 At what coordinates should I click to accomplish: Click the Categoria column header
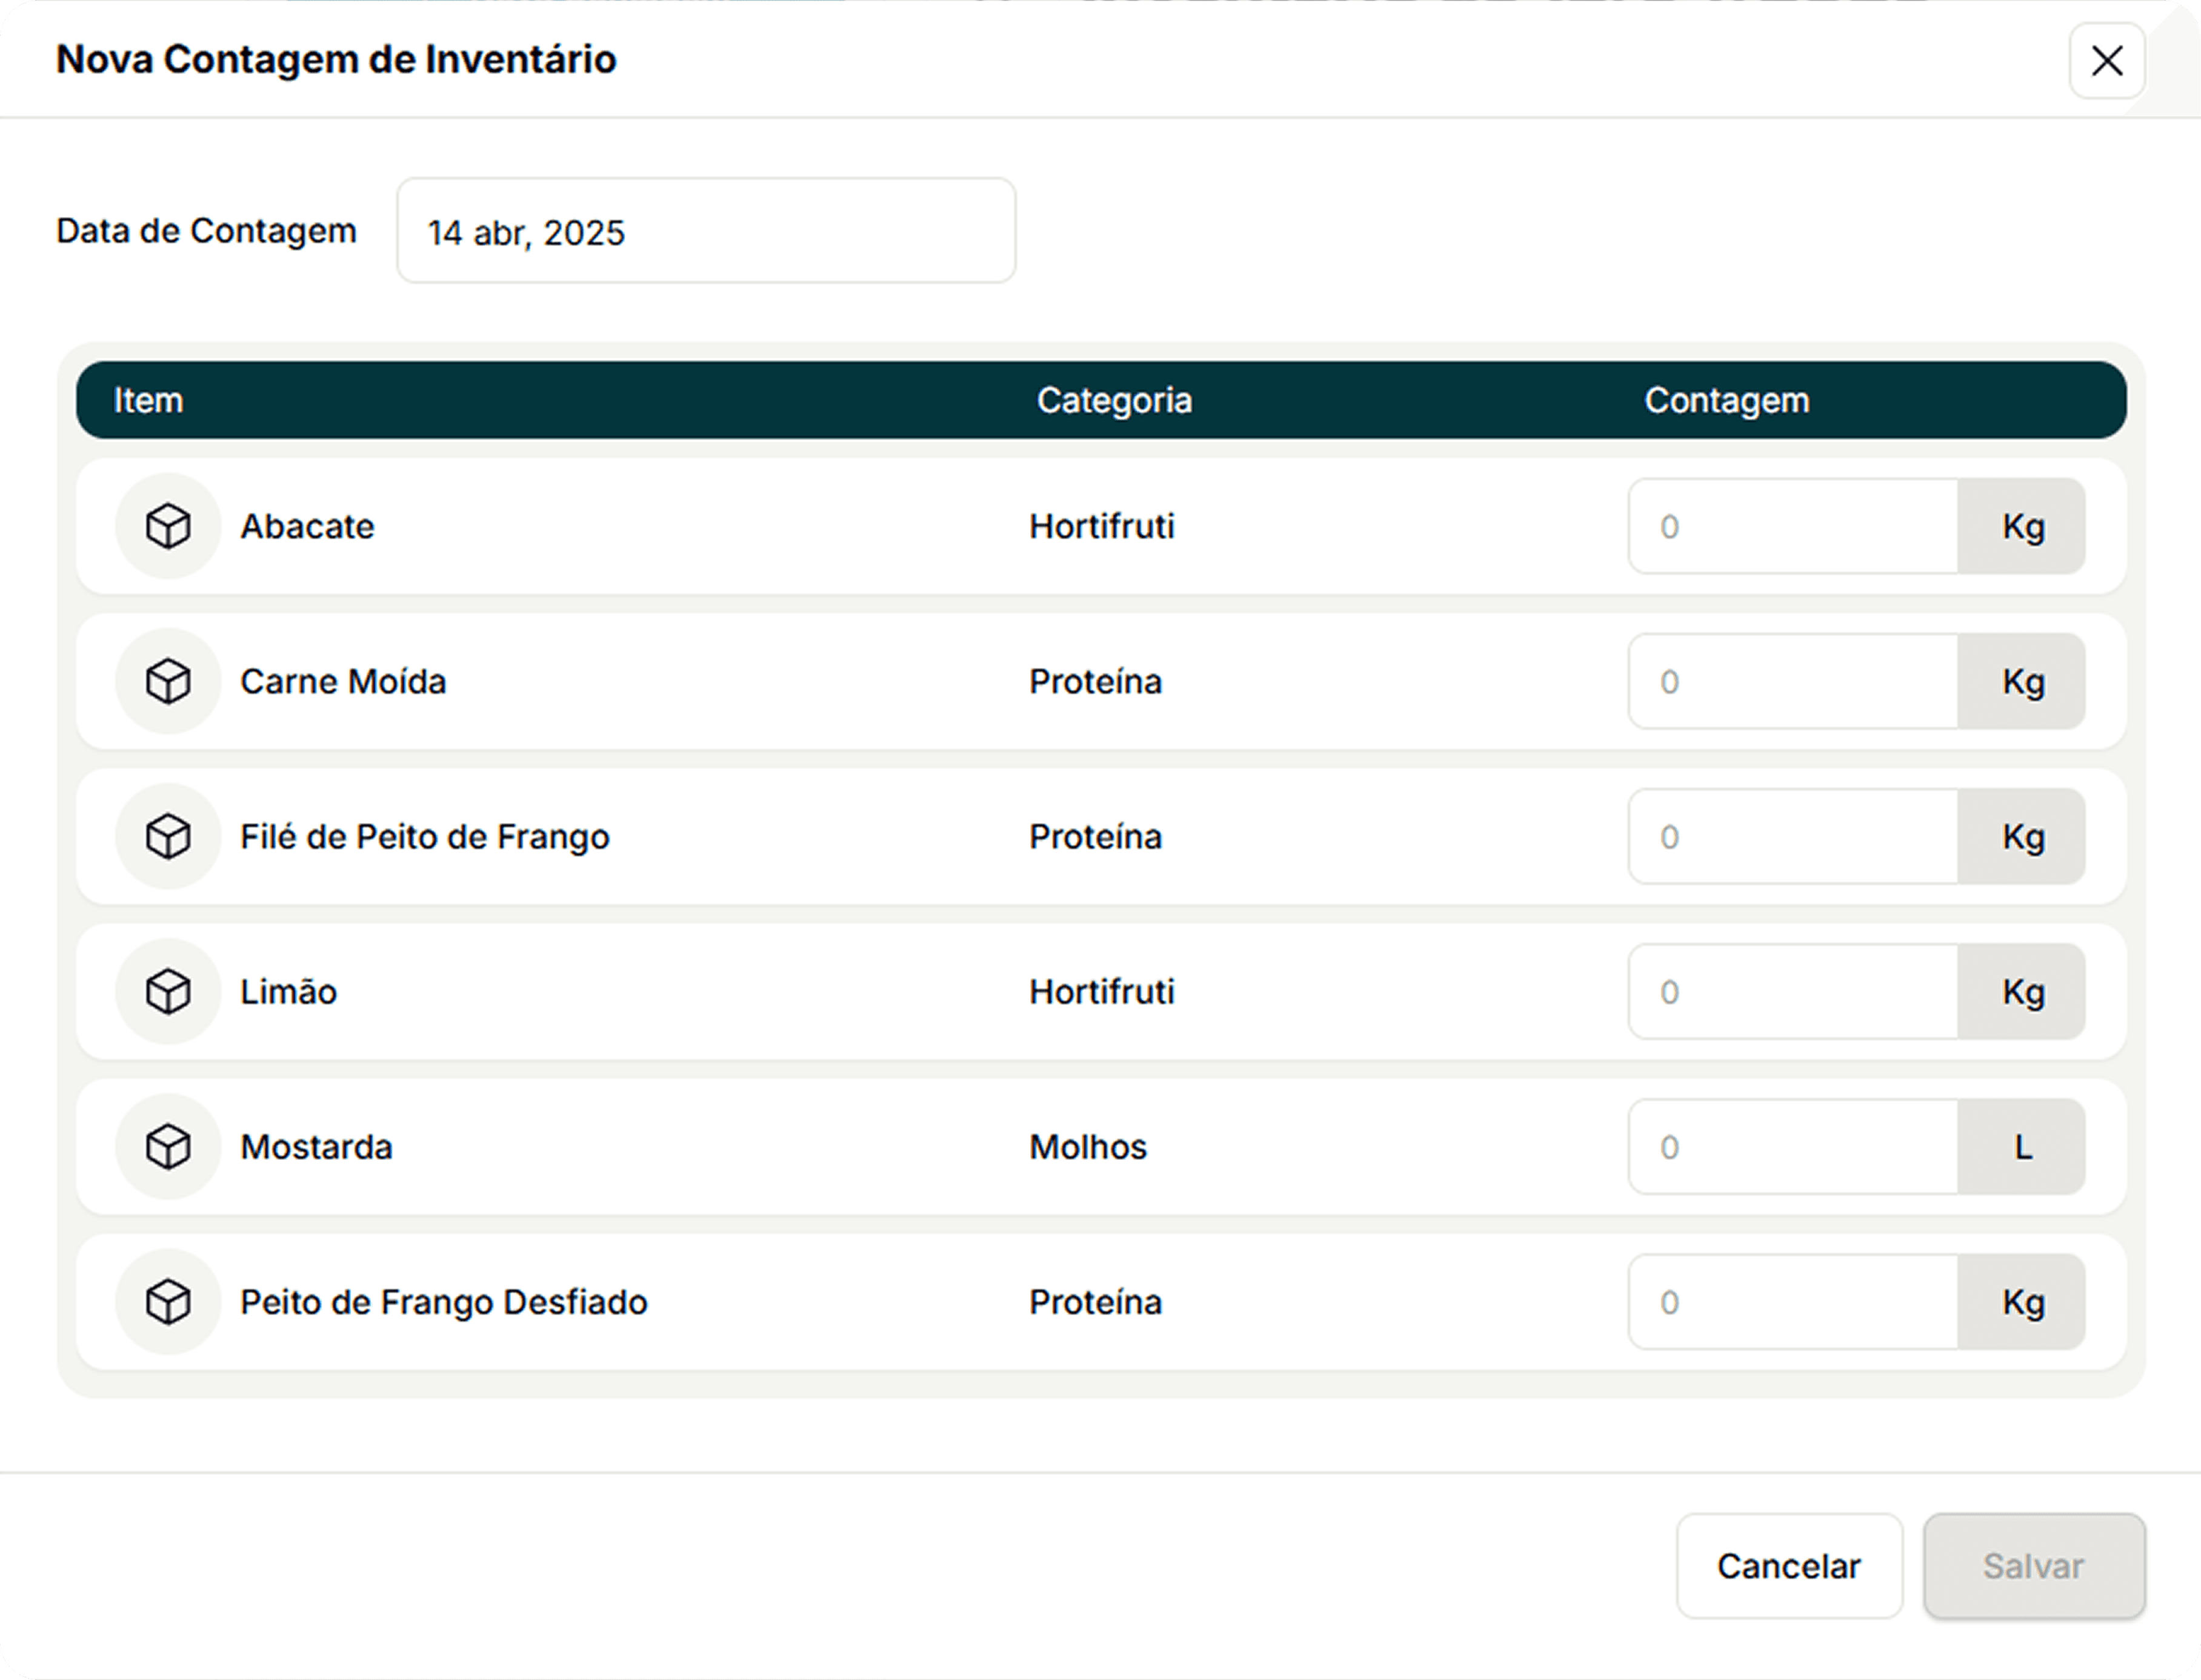coord(1114,400)
